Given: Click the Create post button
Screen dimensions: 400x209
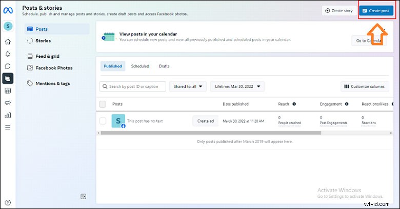Looking at the screenshot, I should point(376,11).
